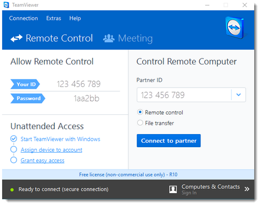The width and height of the screenshot is (258, 203).
Task: Click the Meeting people icon
Action: (109, 38)
